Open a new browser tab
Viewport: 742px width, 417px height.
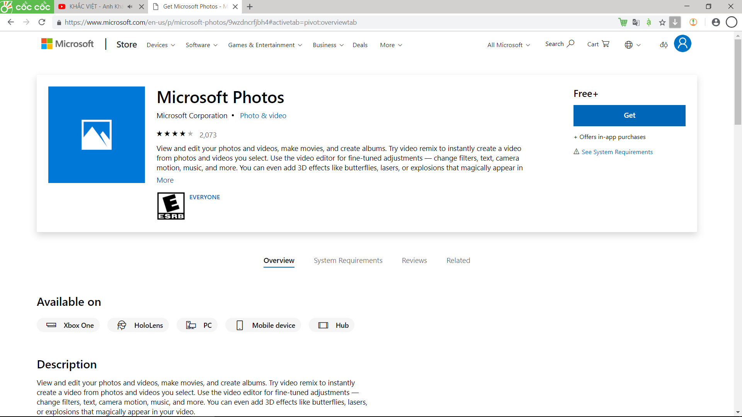point(250,7)
